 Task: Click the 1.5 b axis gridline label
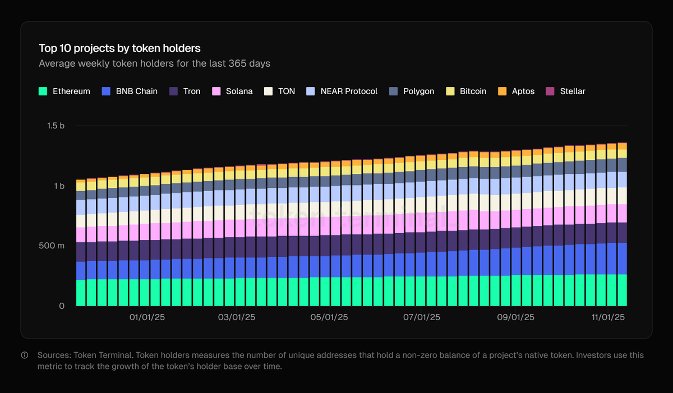tap(56, 126)
